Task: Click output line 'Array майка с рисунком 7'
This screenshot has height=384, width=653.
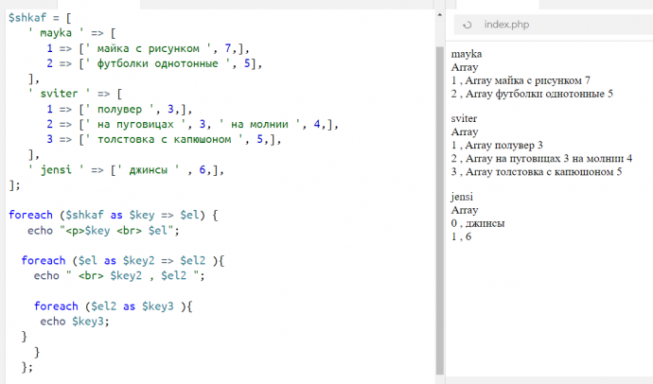Action: coord(521,80)
